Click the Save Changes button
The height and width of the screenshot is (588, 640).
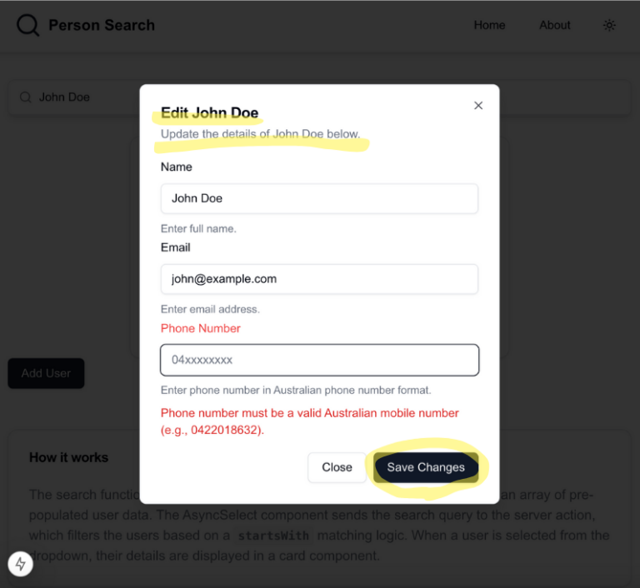[426, 467]
